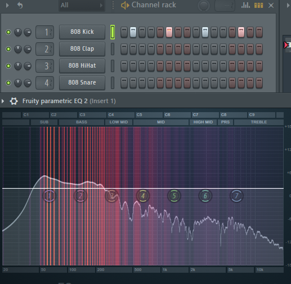The height and width of the screenshot is (284, 291).
Task: Click the 808 Clap panning knob
Action: pos(18,49)
